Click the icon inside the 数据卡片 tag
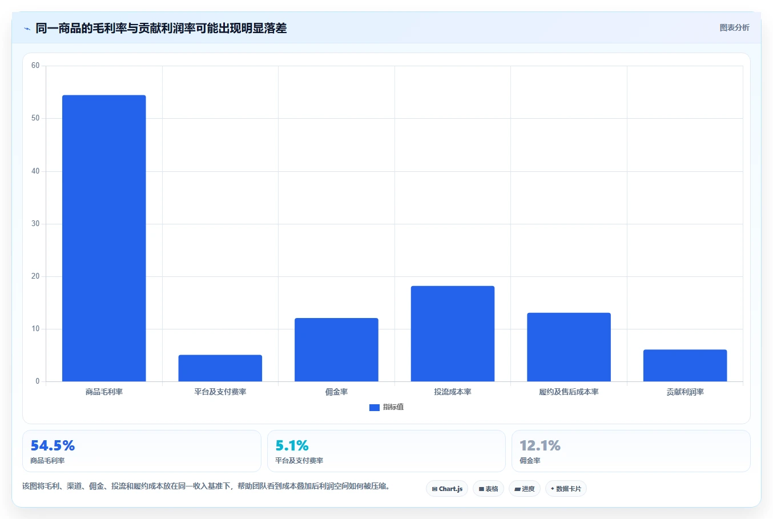 point(553,489)
